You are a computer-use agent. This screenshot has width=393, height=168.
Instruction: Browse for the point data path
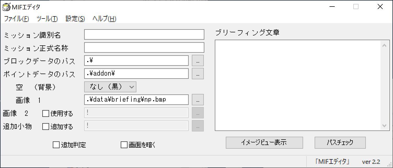tap(198, 74)
